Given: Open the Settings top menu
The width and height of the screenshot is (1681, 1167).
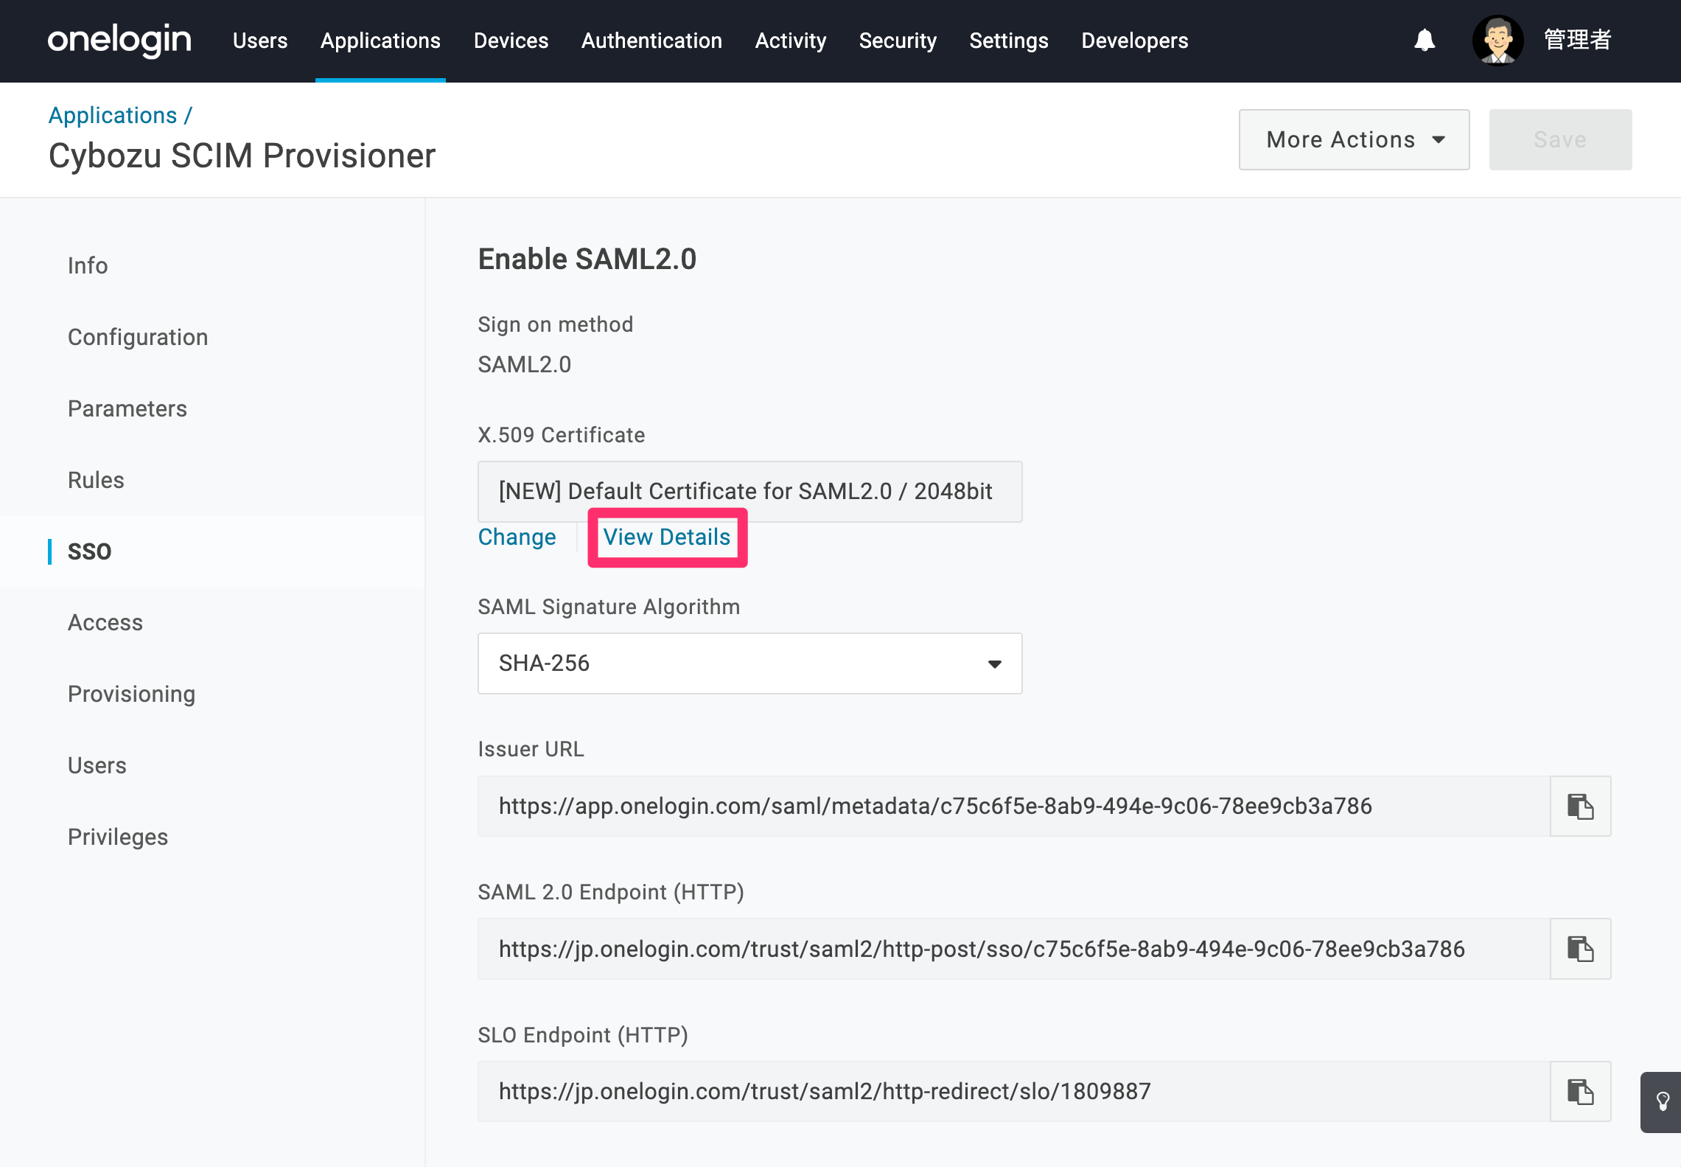Looking at the screenshot, I should pos(1009,41).
